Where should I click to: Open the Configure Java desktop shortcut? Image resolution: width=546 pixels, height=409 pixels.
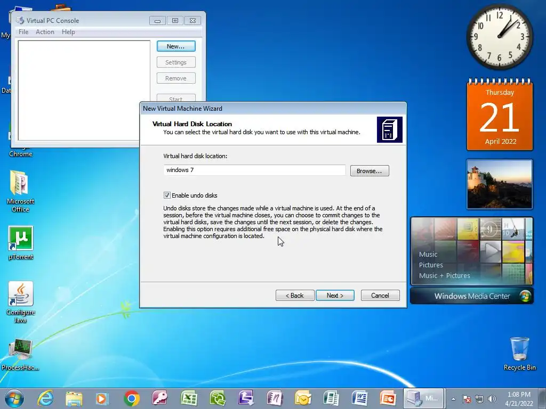click(21, 302)
